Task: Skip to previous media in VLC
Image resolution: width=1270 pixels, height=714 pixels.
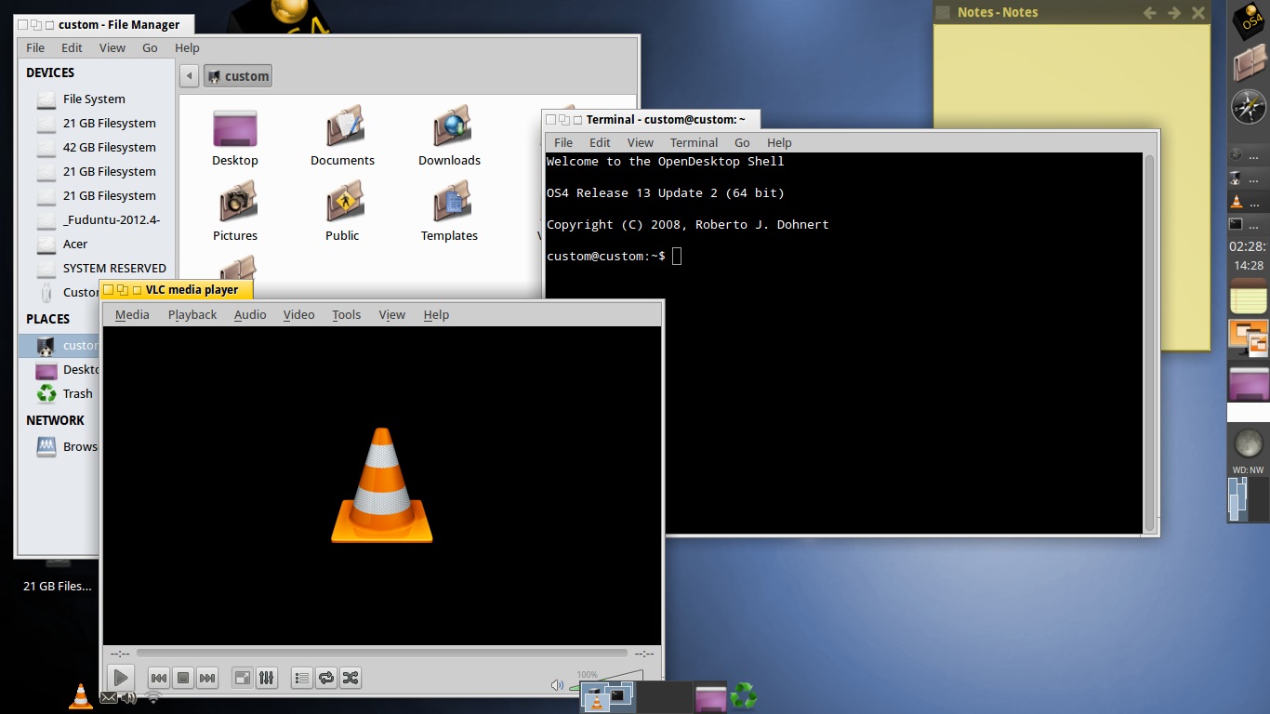Action: 159,679
